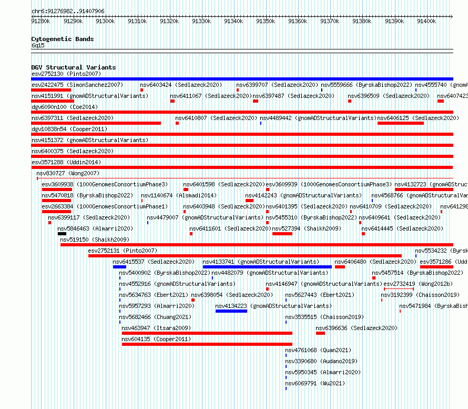Open nsv527394 (Shaikh2009) variant
Image resolution: width=468 pixels, height=409 pixels.
click(307, 228)
